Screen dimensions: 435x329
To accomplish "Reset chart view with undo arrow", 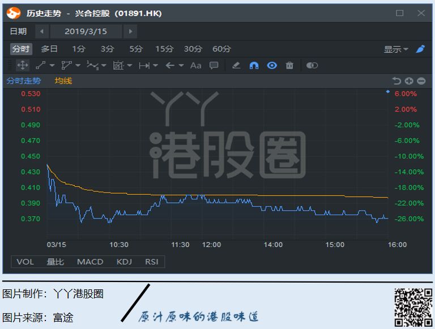I will (x=396, y=81).
